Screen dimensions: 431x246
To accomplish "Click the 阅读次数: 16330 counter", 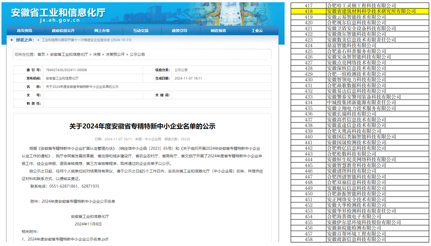I will [x=177, y=139].
